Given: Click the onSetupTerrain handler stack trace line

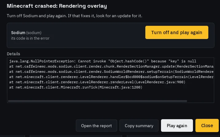Looking at the screenshot, I should [112, 77].
